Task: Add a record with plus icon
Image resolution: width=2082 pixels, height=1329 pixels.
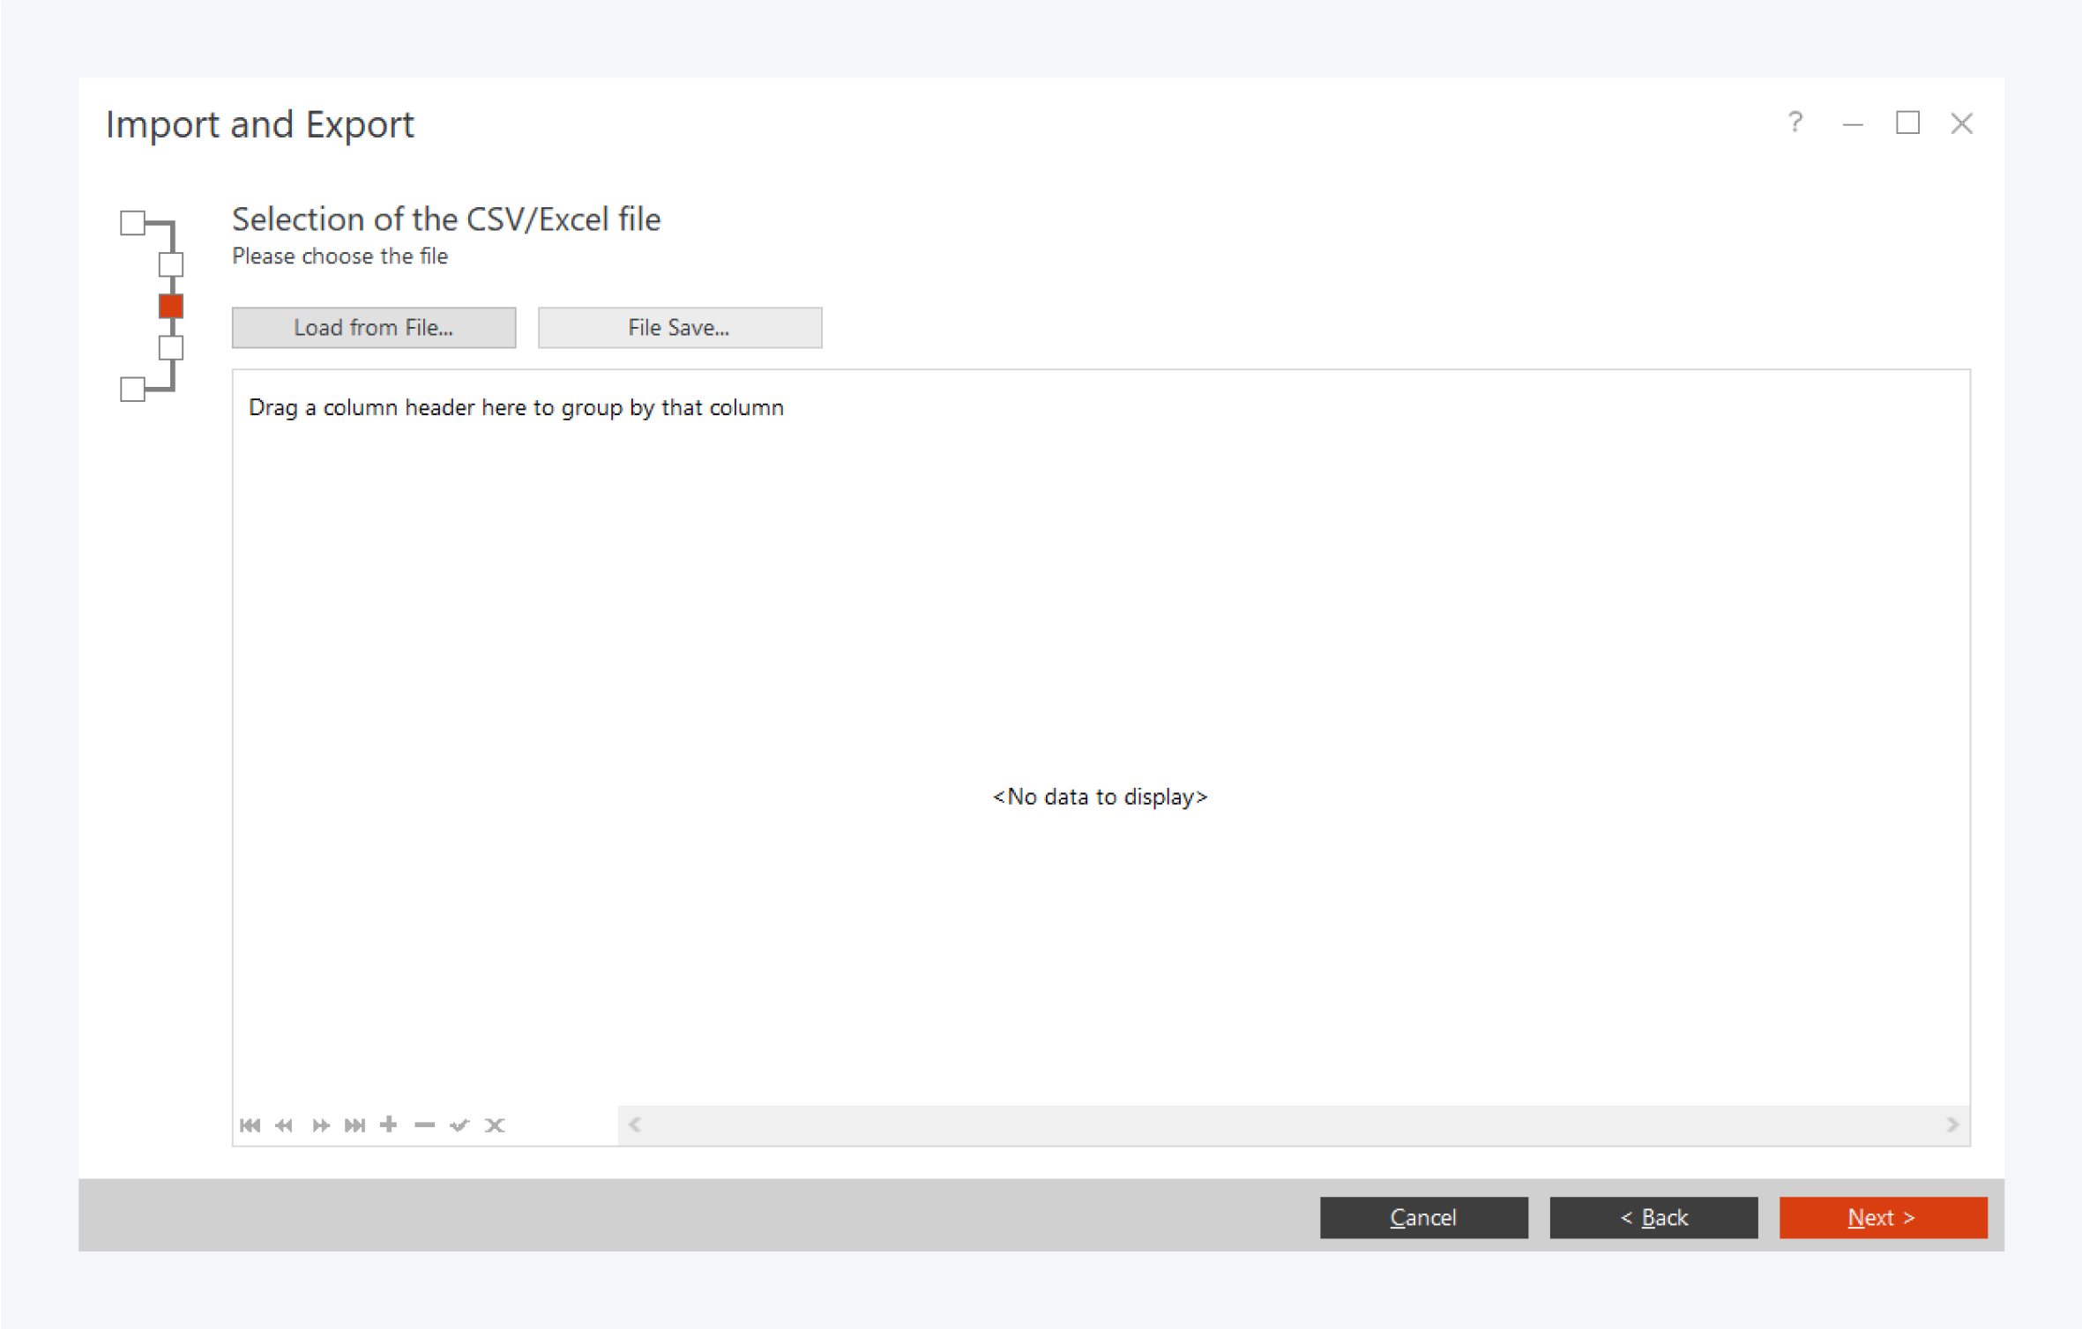Action: click(389, 1125)
